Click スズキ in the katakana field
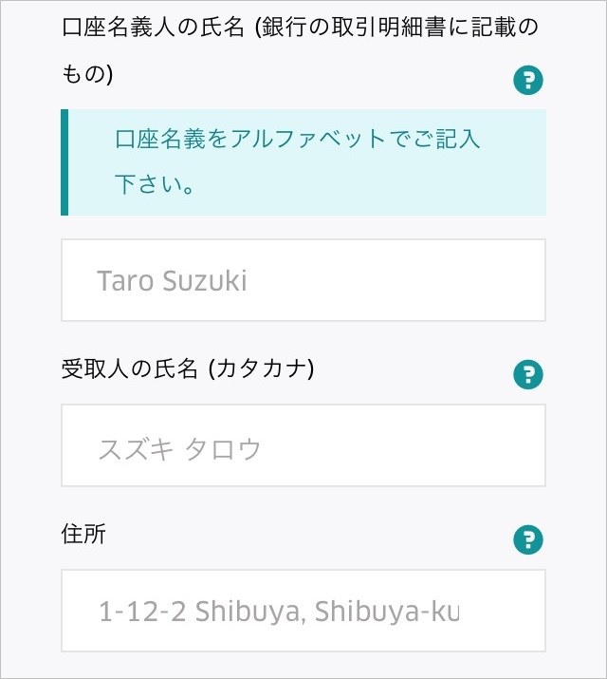Image resolution: width=607 pixels, height=679 pixels. click(136, 447)
